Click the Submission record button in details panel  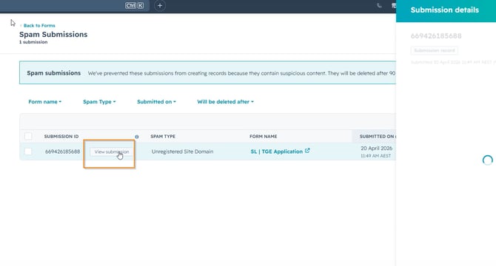(435, 50)
